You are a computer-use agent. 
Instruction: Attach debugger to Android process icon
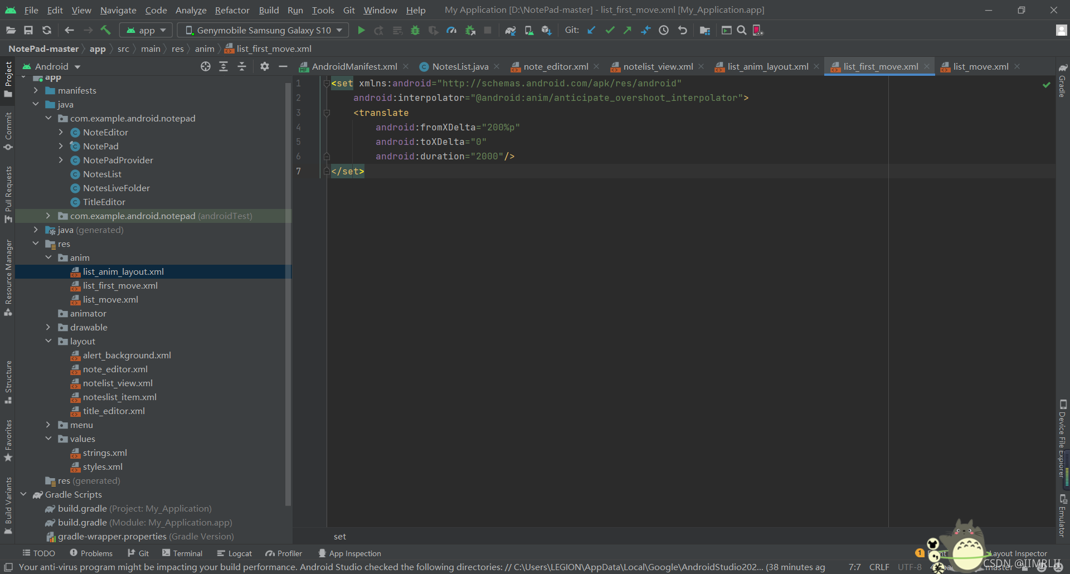(470, 30)
